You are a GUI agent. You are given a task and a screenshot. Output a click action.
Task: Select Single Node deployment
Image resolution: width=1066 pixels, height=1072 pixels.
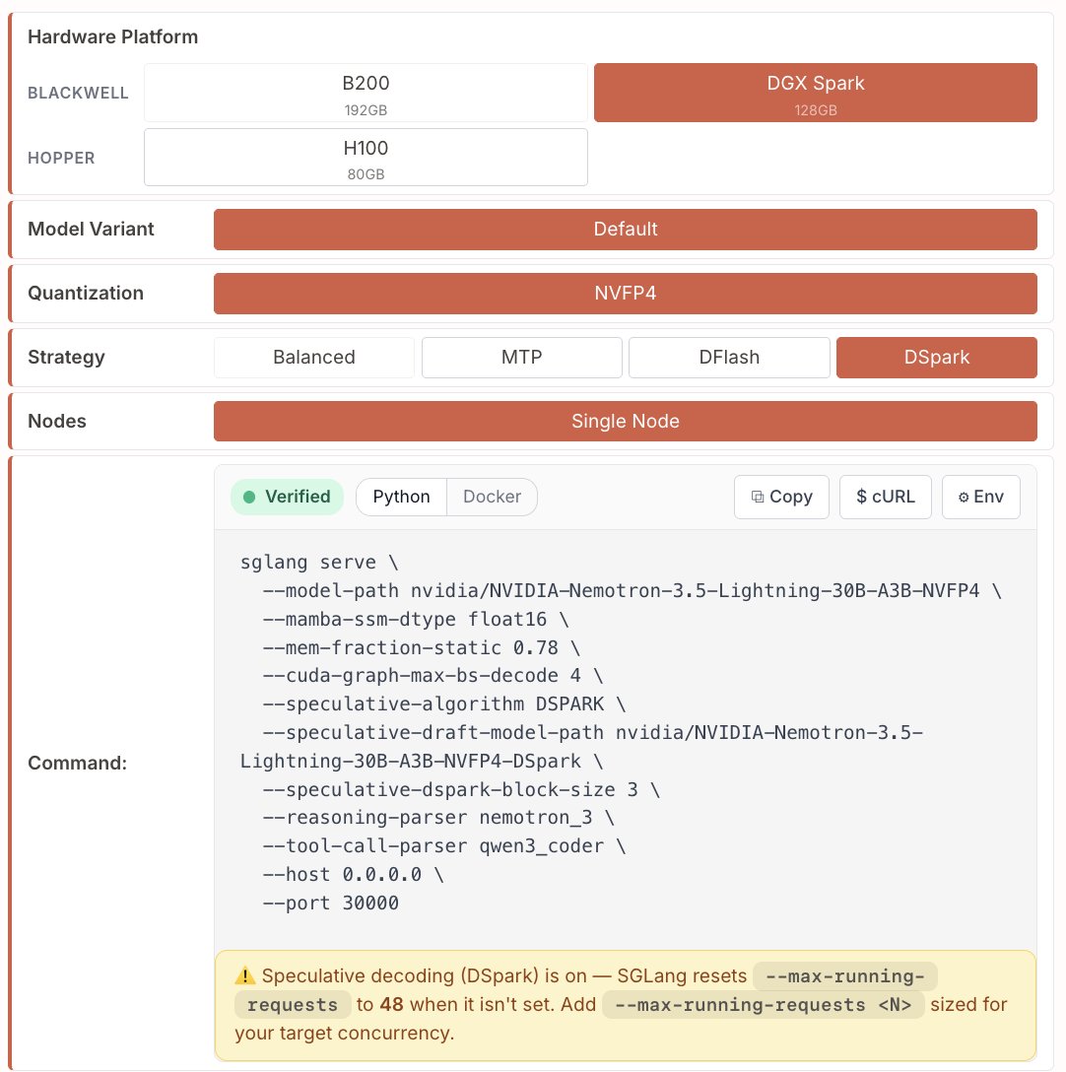pos(625,421)
